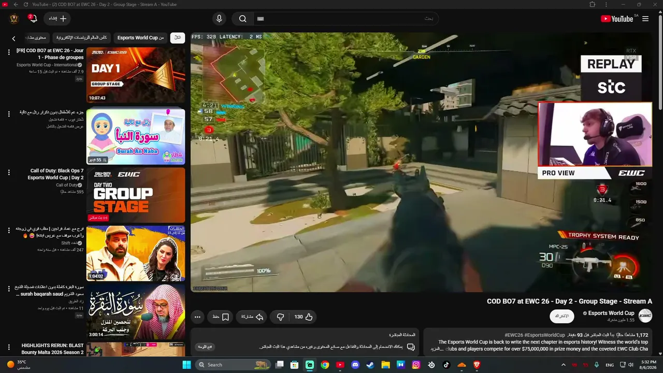The height and width of the screenshot is (373, 663).
Task: Open the إنشاء create button
Action: pyautogui.click(x=57, y=19)
